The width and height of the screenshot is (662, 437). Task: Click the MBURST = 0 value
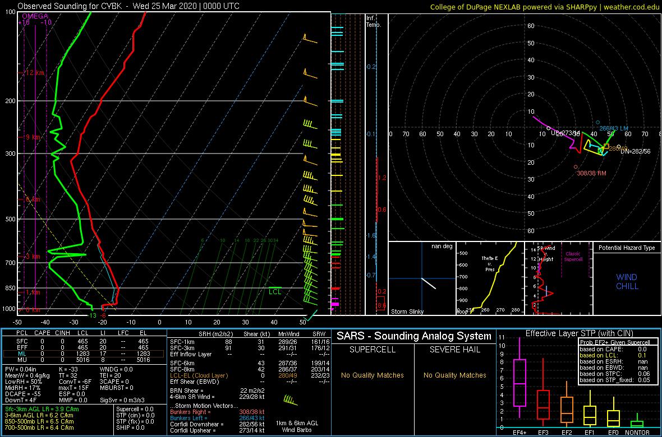coord(117,388)
